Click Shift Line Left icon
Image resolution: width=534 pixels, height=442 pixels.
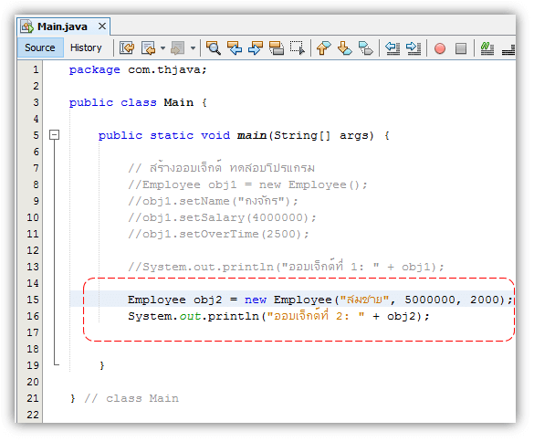click(x=393, y=47)
